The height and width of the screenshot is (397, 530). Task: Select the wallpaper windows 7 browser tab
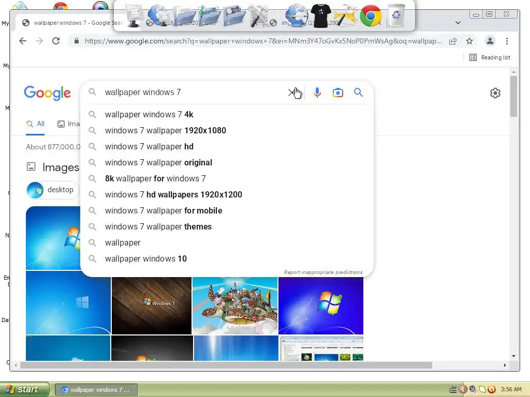72,23
